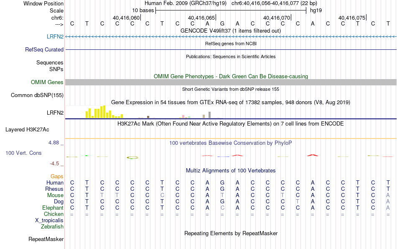Screen dimensions: 397x249
Task: Click the Multiz Alignments of 100 Vertebrates title
Action: 231,170
